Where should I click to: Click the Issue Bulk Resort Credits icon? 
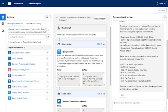click(x=9, y=53)
